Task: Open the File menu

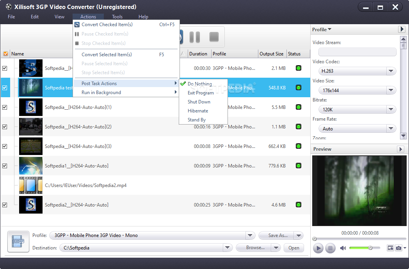Action: point(11,17)
